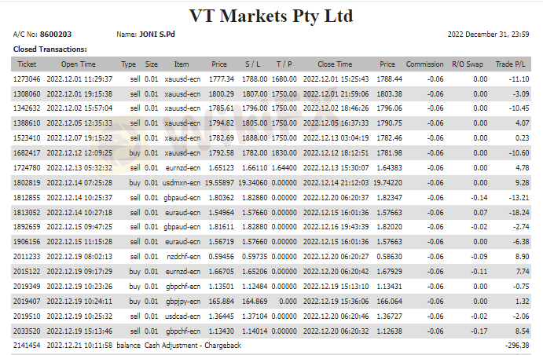Screen dimensions: 543x355
Task: Click take profit value 1830.00
Action: pyautogui.click(x=284, y=152)
